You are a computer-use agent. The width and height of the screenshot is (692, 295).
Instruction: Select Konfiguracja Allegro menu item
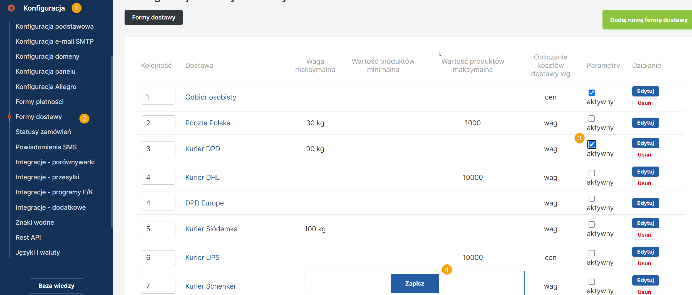pyautogui.click(x=46, y=87)
